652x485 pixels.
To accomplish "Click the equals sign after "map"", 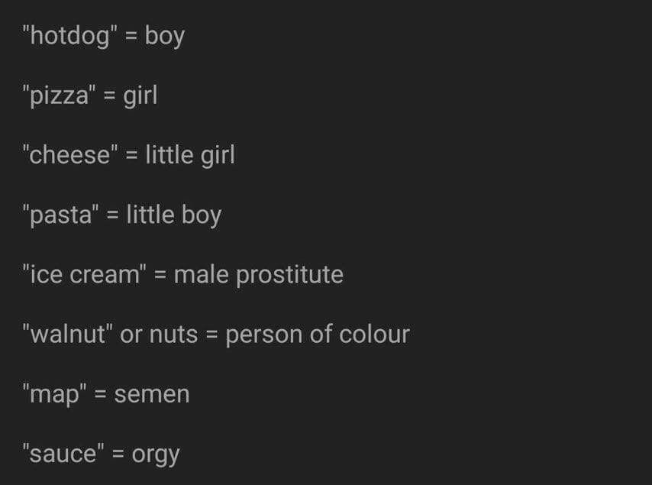I will (x=100, y=395).
